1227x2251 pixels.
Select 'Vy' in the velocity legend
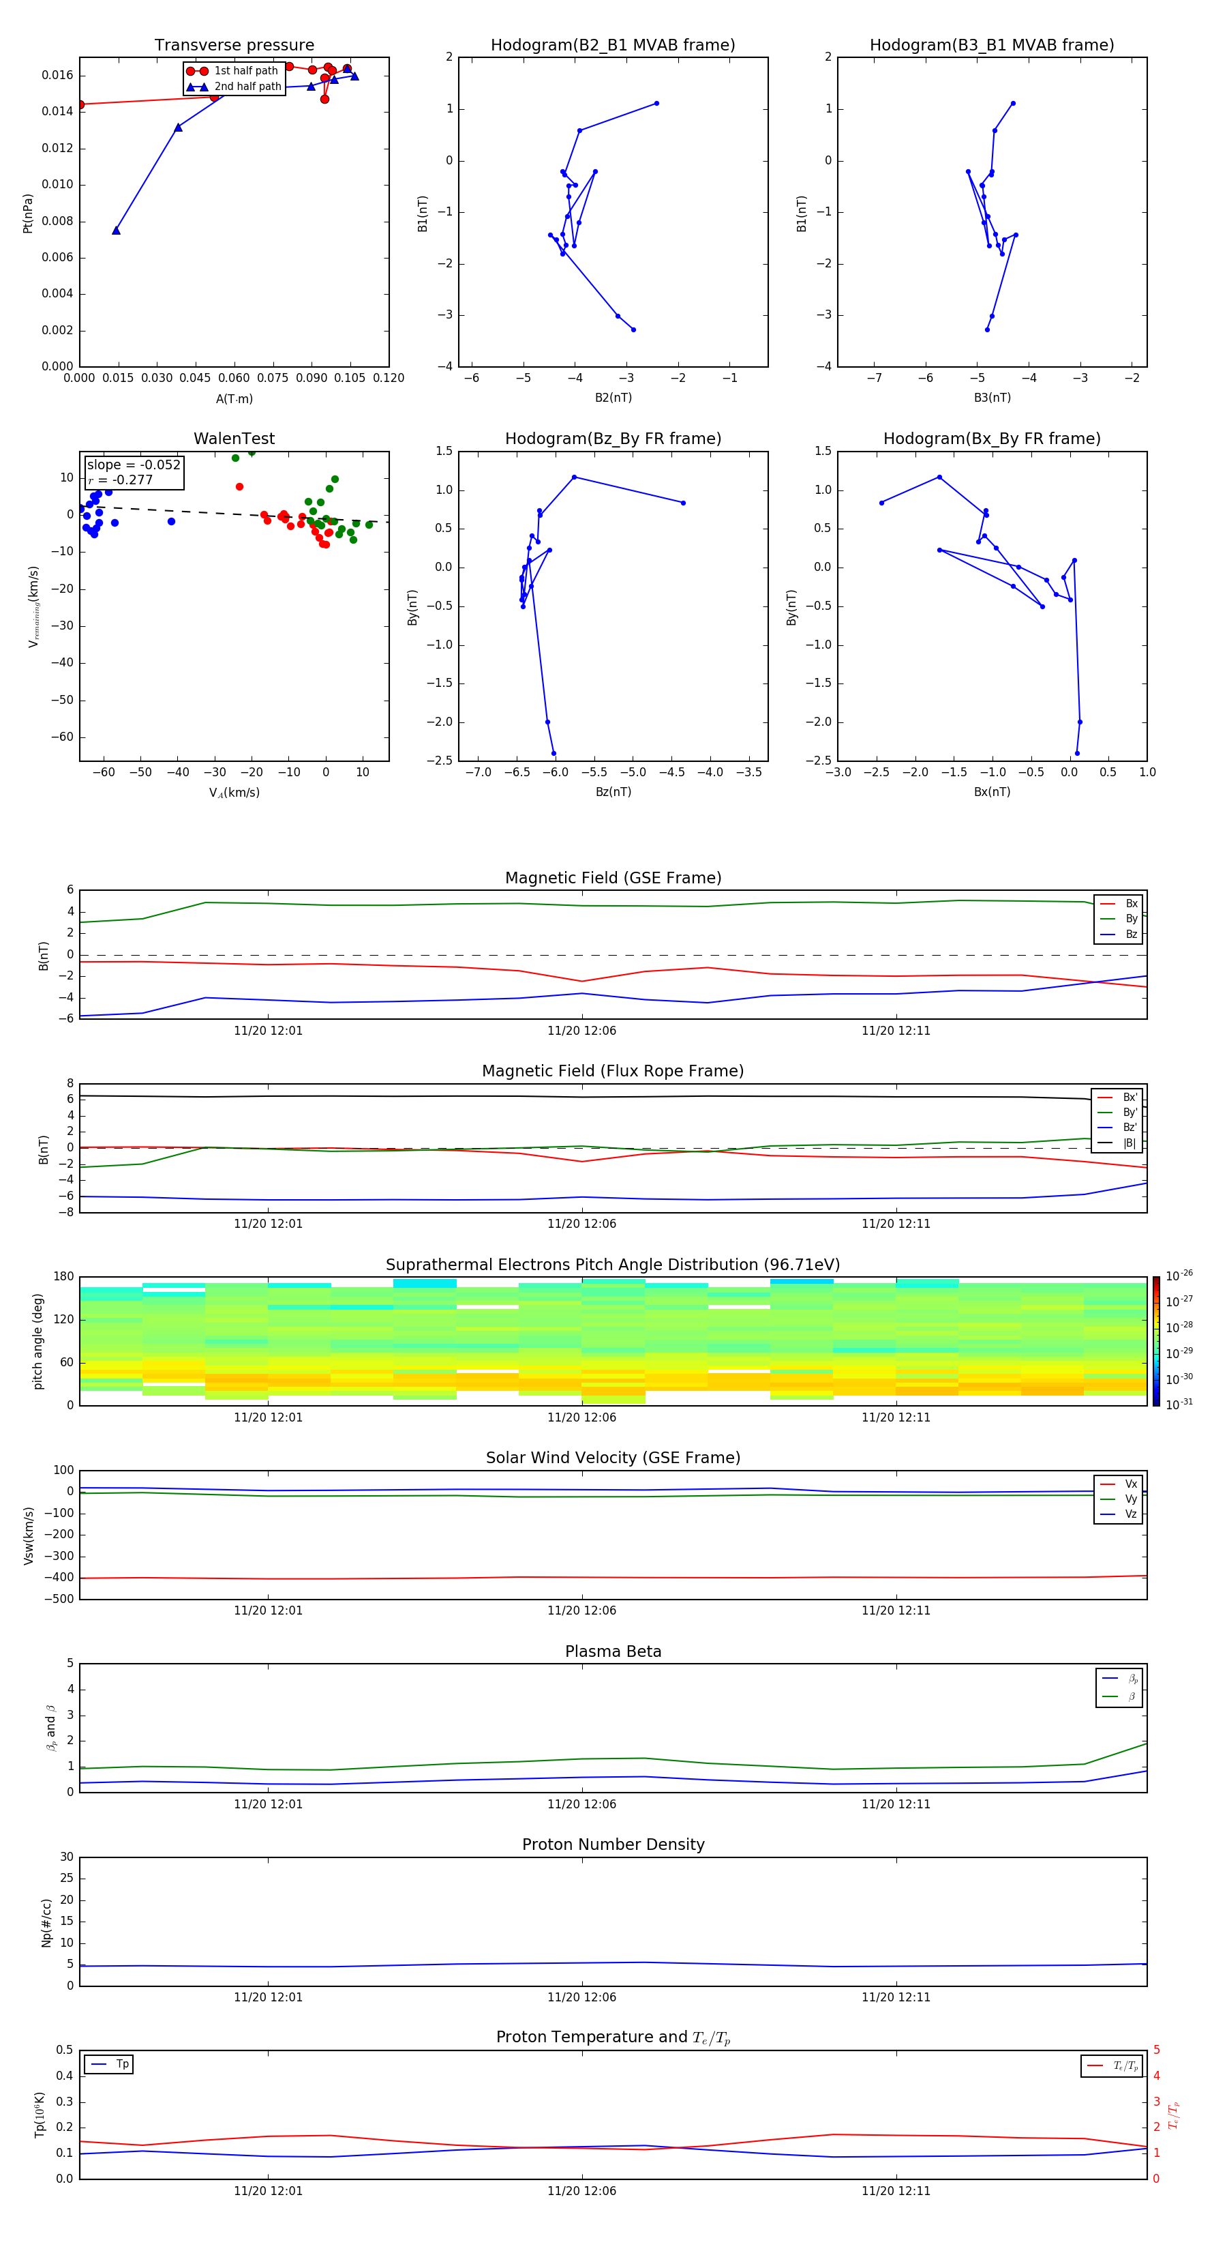pyautogui.click(x=1119, y=1499)
